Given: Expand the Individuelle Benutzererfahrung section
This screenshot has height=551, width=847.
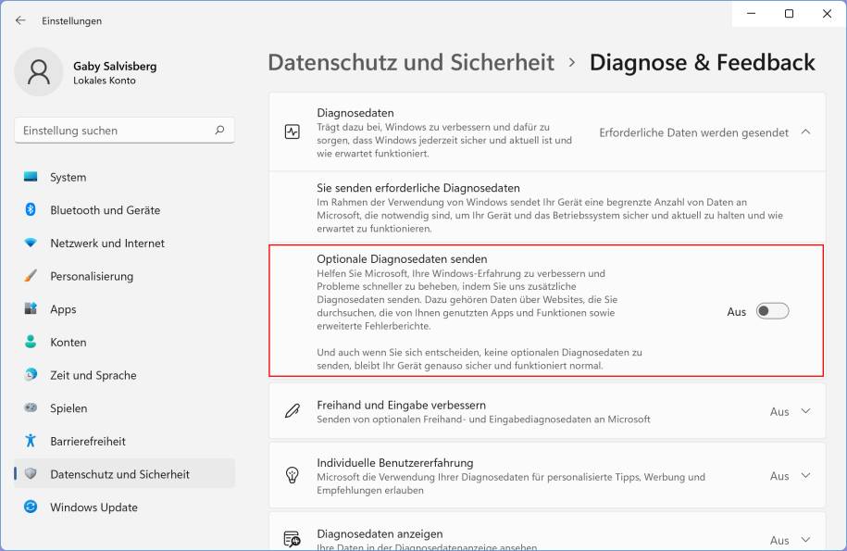Looking at the screenshot, I should [804, 475].
